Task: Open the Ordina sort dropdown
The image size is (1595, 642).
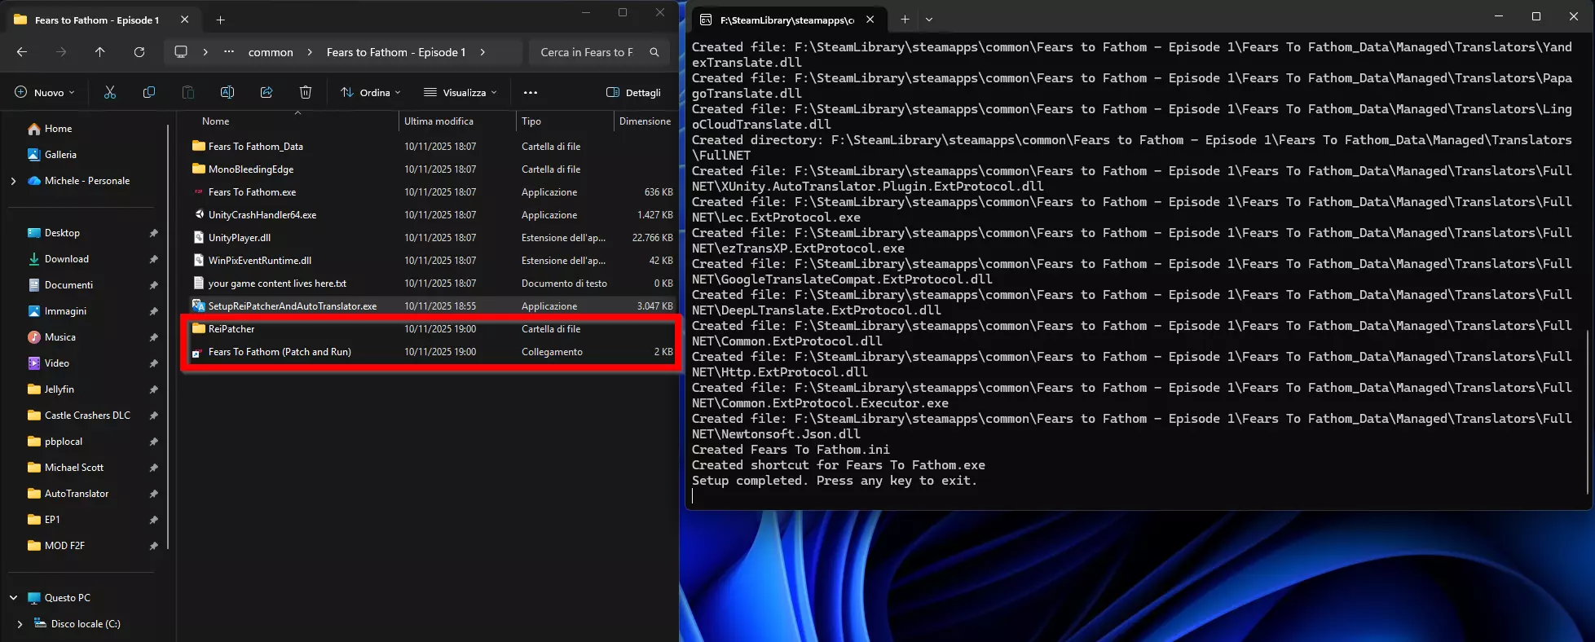Action: (371, 93)
